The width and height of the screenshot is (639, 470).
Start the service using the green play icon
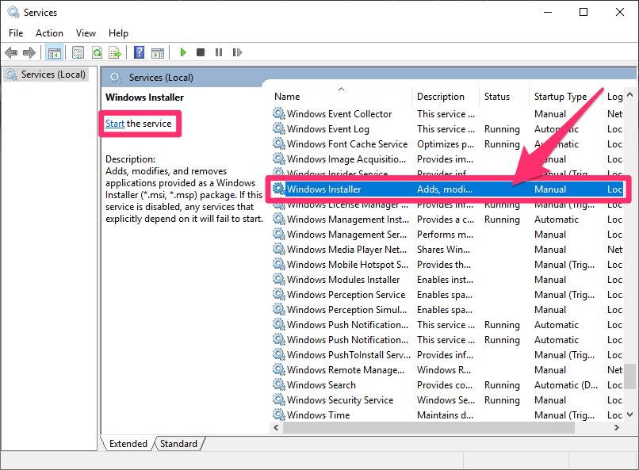(182, 52)
